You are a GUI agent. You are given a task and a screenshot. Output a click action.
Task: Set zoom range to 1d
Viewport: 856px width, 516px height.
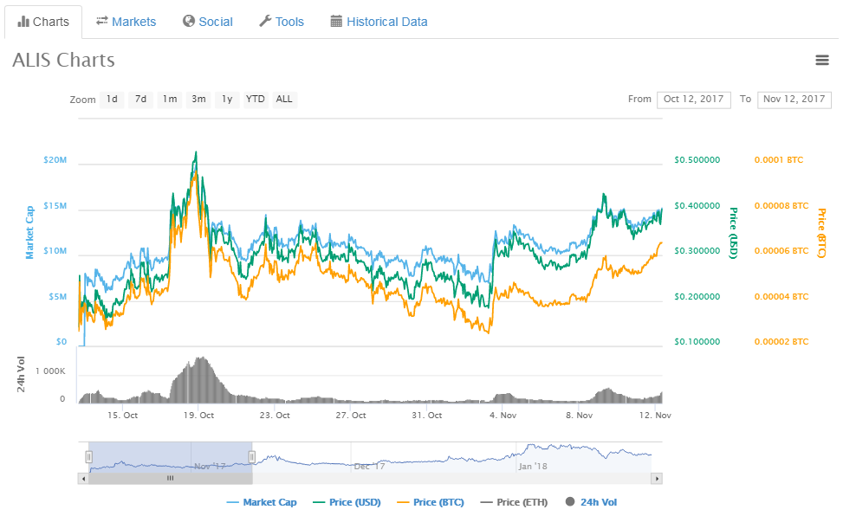pyautogui.click(x=112, y=100)
